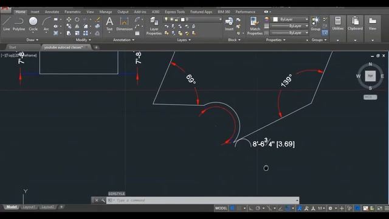Click the customization menu icon on status bar
This screenshot has width=389, height=219.
pos(387,208)
